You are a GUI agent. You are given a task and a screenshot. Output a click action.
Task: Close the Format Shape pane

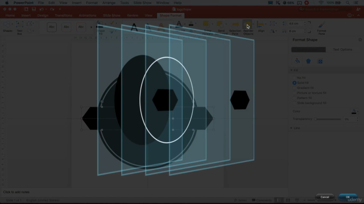point(360,40)
